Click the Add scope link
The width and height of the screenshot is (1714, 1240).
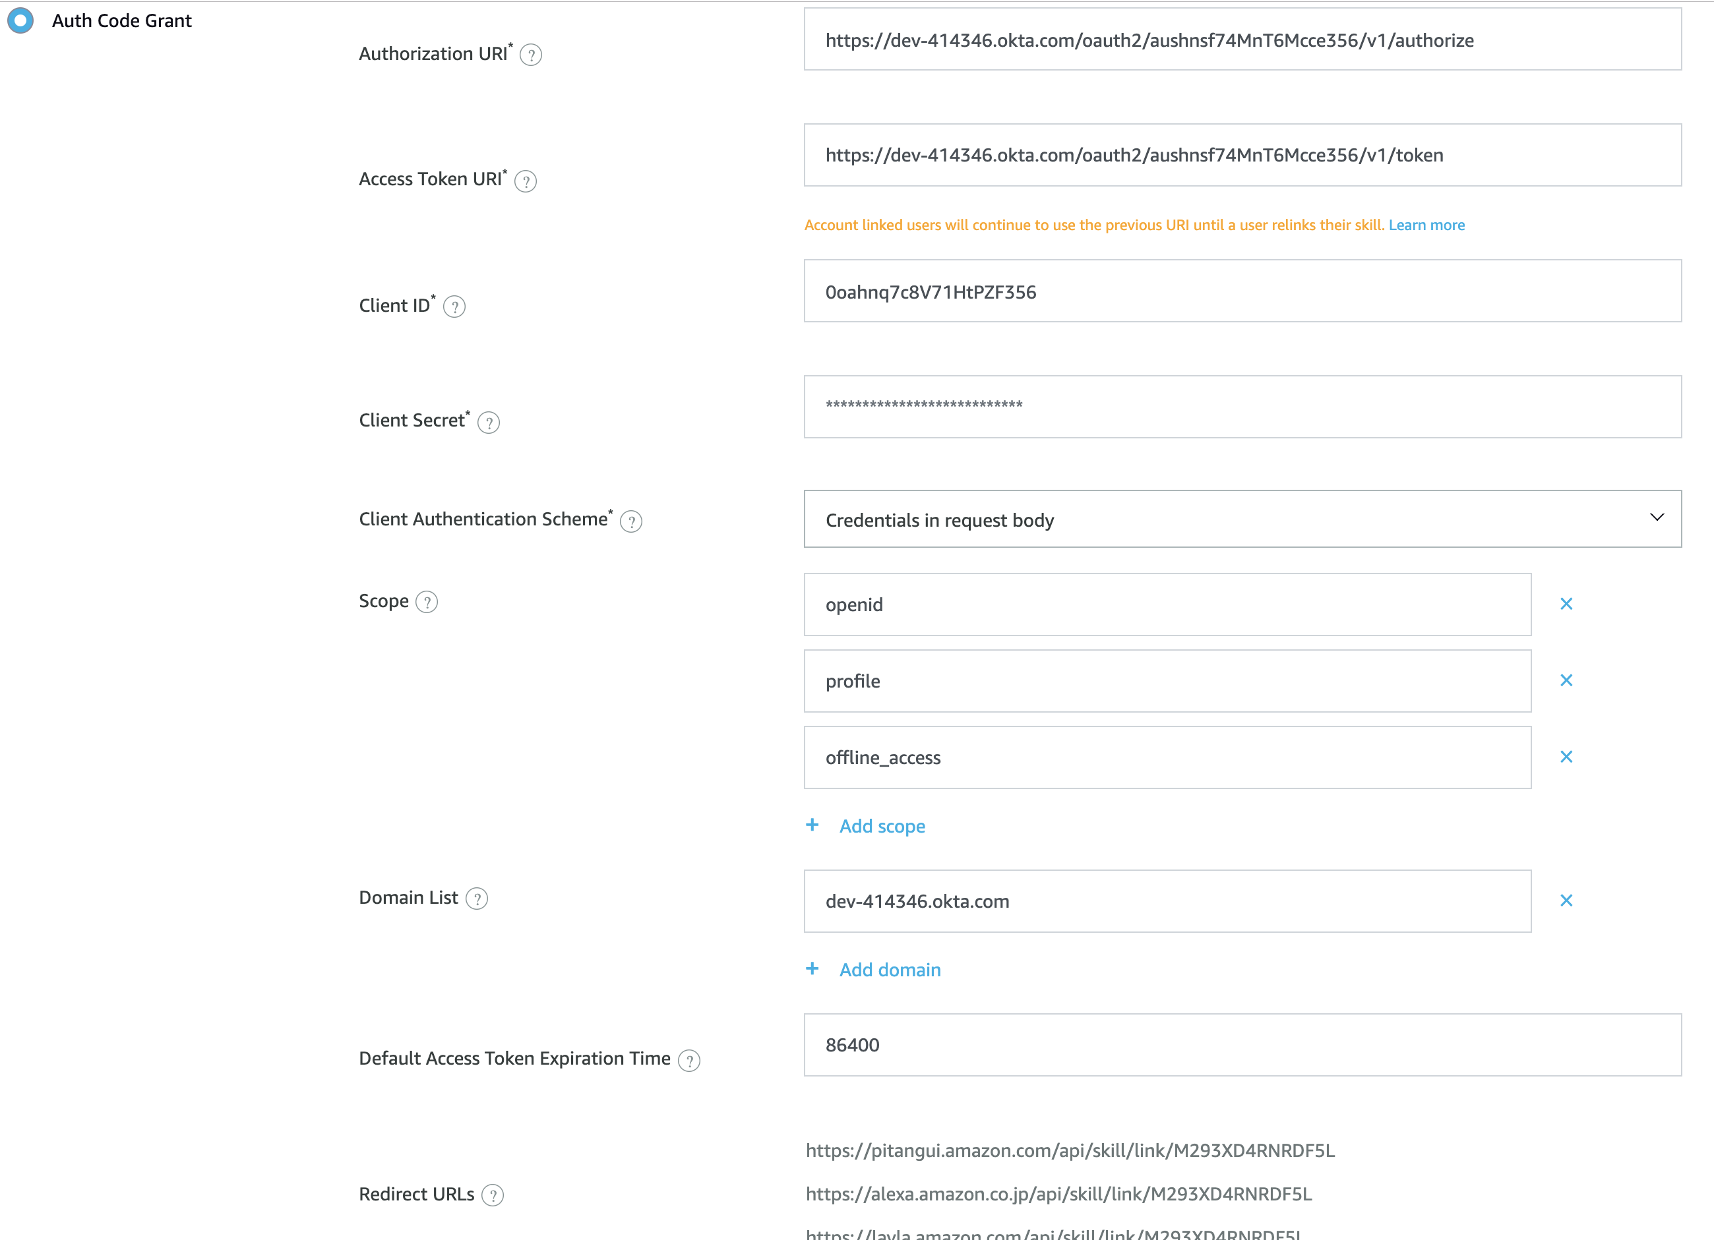tap(881, 826)
